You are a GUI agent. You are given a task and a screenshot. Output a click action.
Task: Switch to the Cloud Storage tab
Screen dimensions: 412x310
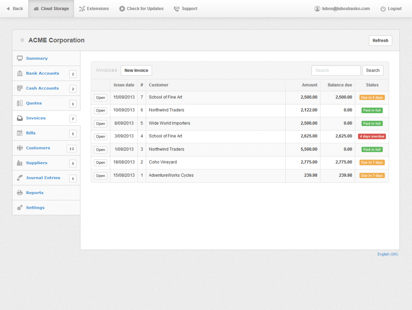click(51, 8)
